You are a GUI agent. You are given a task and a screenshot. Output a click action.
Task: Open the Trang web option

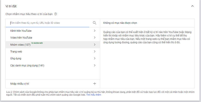pos(16,51)
